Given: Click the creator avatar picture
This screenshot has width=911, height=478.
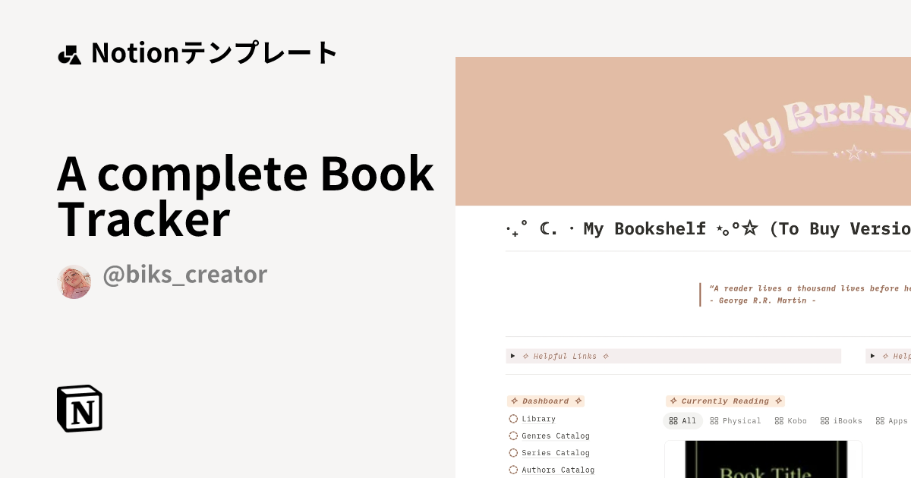Looking at the screenshot, I should [74, 281].
